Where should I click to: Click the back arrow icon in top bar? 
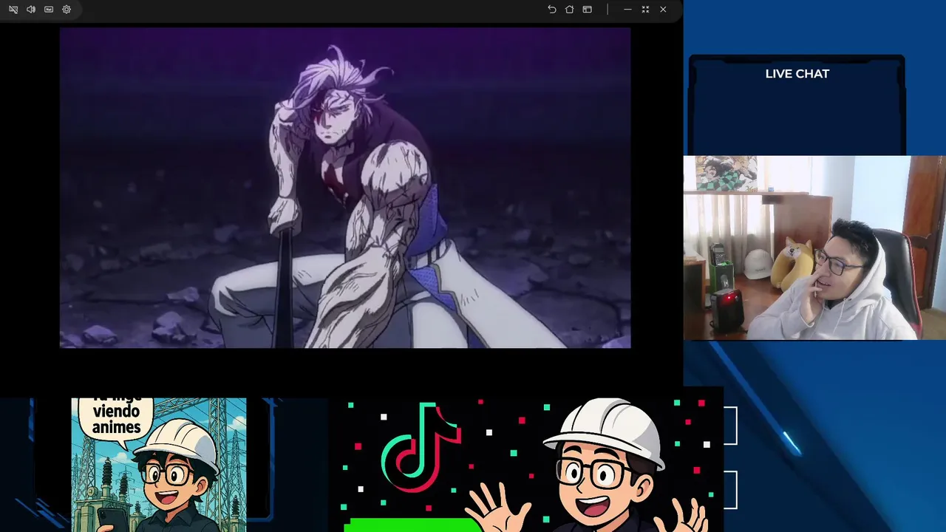[551, 10]
